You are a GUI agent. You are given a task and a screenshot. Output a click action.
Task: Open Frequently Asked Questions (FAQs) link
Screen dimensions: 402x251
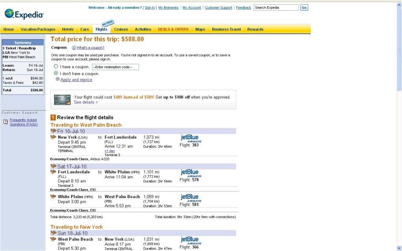click(x=24, y=122)
